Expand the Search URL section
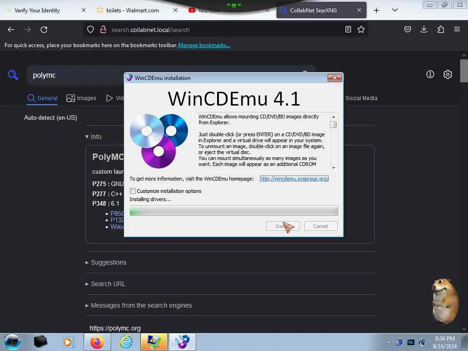The image size is (468, 351). tap(106, 284)
